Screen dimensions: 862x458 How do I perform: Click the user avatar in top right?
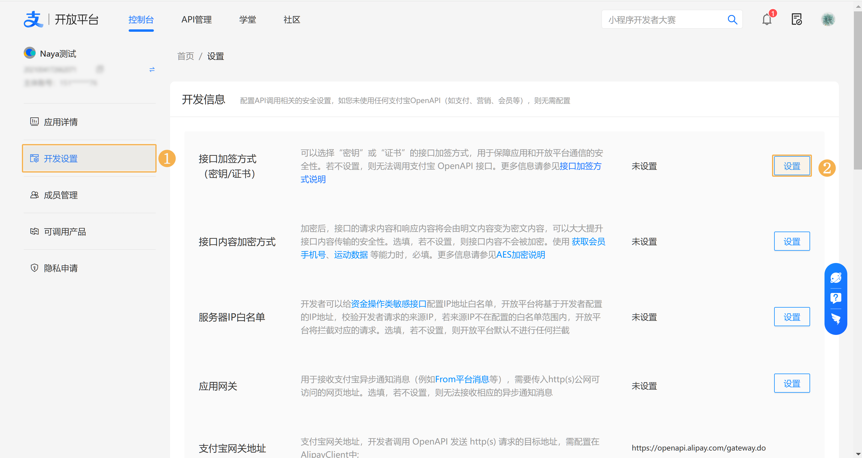[x=828, y=19]
